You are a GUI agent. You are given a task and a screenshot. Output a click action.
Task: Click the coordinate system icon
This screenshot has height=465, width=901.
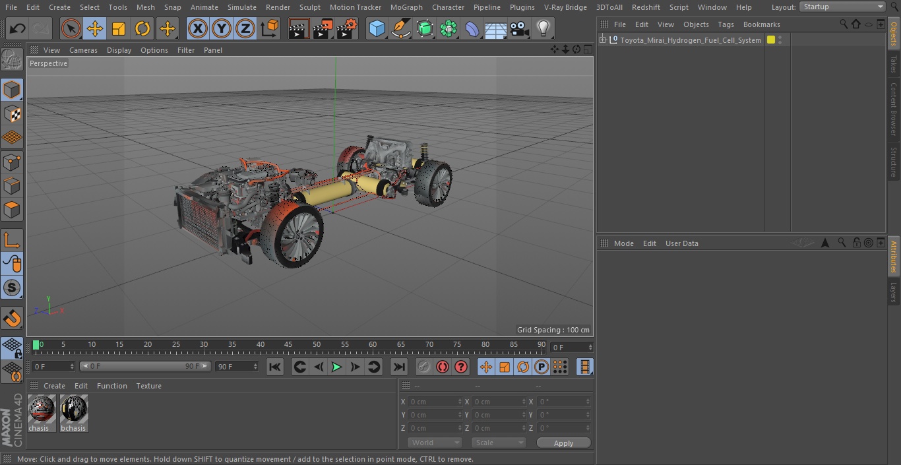(270, 28)
